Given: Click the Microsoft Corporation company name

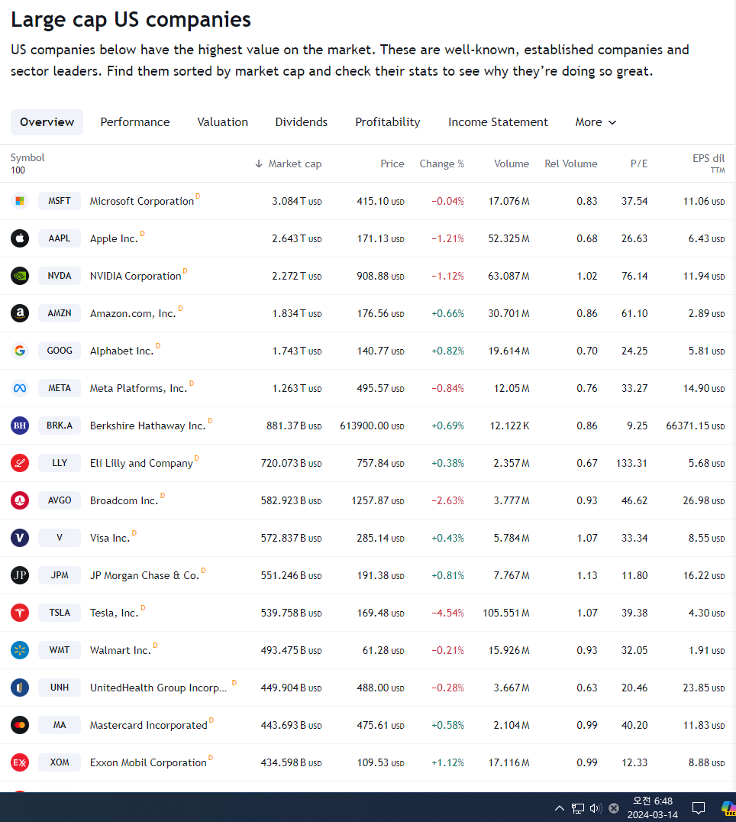Looking at the screenshot, I should coord(142,202).
